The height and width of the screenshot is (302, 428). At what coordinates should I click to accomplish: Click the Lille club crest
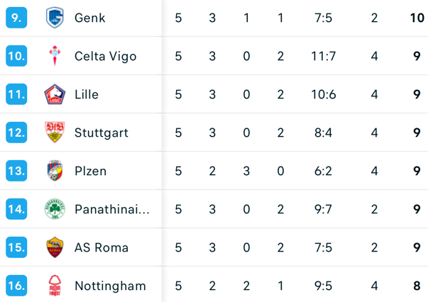click(x=55, y=94)
